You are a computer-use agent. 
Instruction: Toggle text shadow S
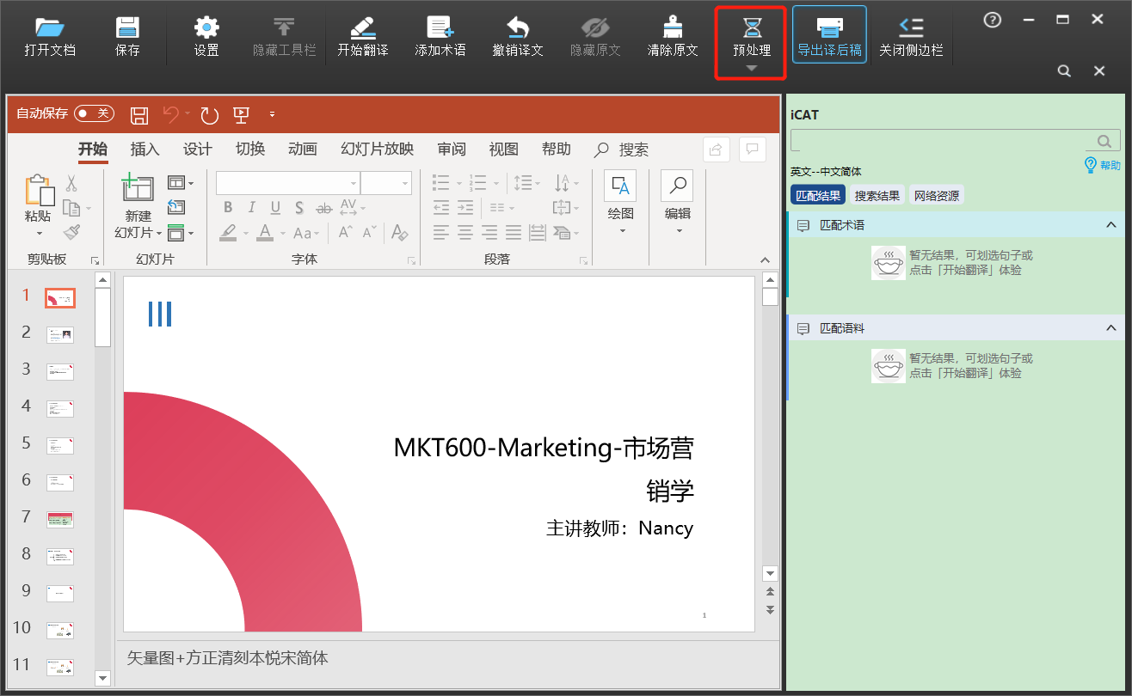pyautogui.click(x=299, y=208)
